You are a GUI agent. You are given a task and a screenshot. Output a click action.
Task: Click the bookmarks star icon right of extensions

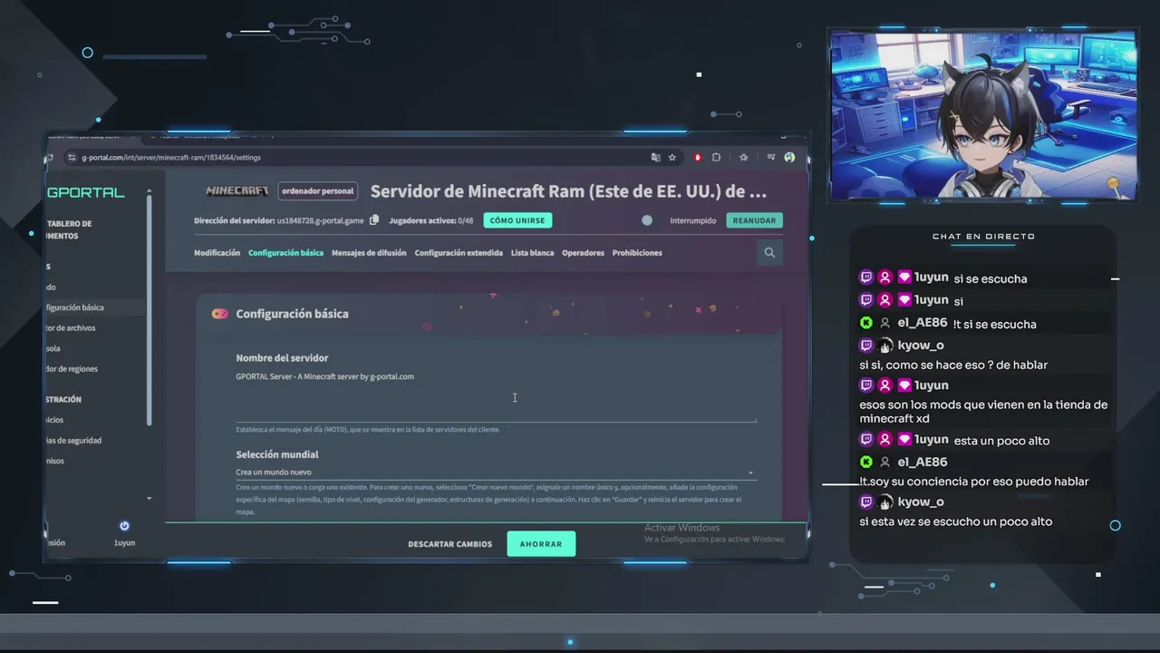tap(743, 157)
